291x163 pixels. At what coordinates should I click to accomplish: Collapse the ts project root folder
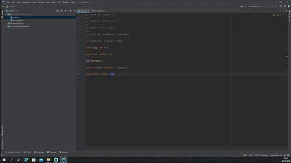tap(6, 14)
